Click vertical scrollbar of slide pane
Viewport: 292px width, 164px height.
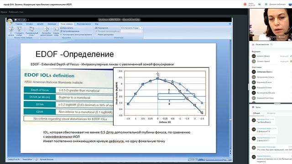[230, 95]
